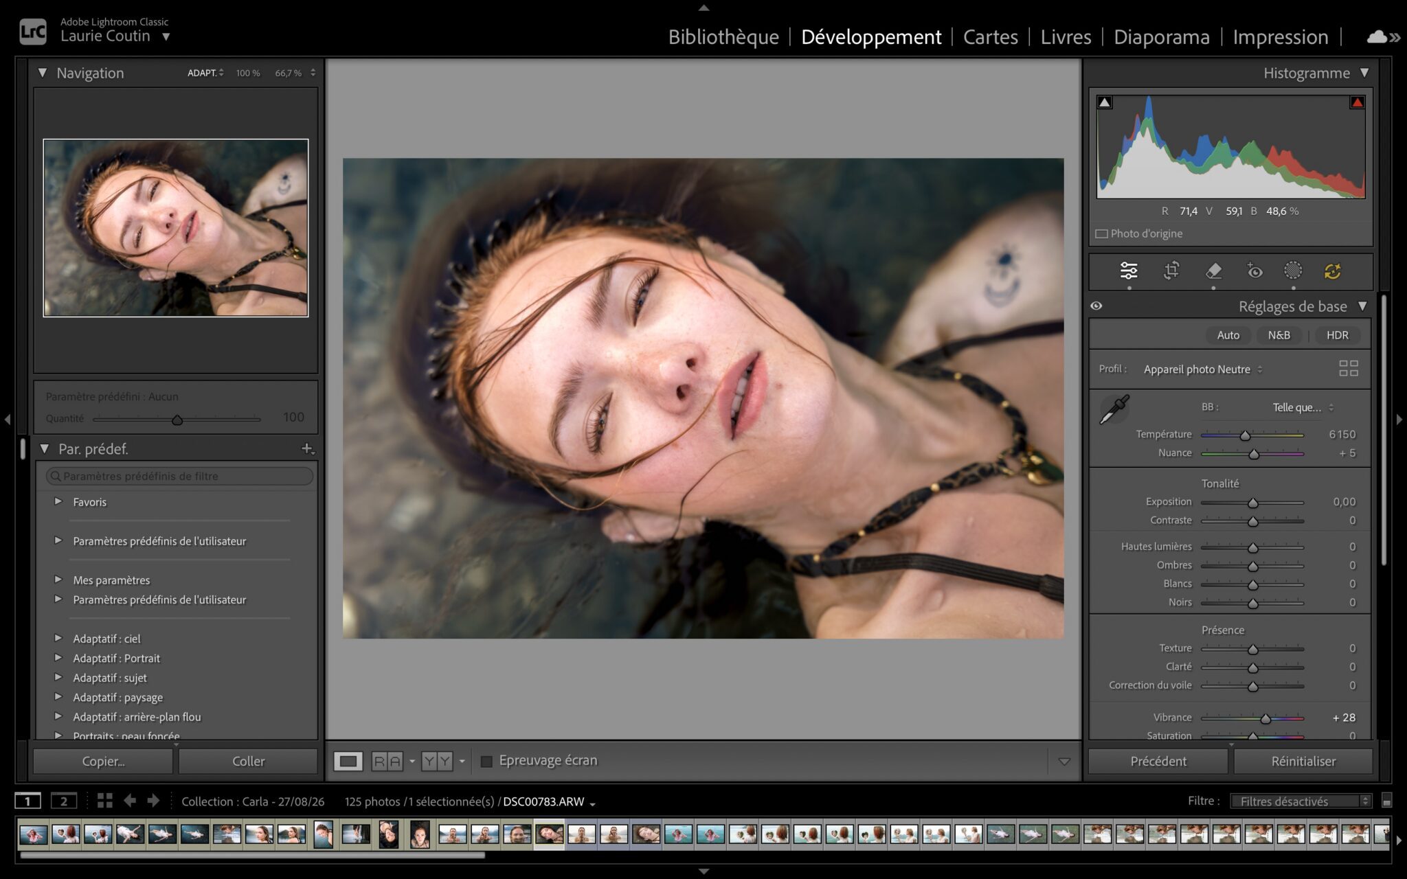
Task: Enable the Photo d'origine checkbox
Action: [1101, 233]
